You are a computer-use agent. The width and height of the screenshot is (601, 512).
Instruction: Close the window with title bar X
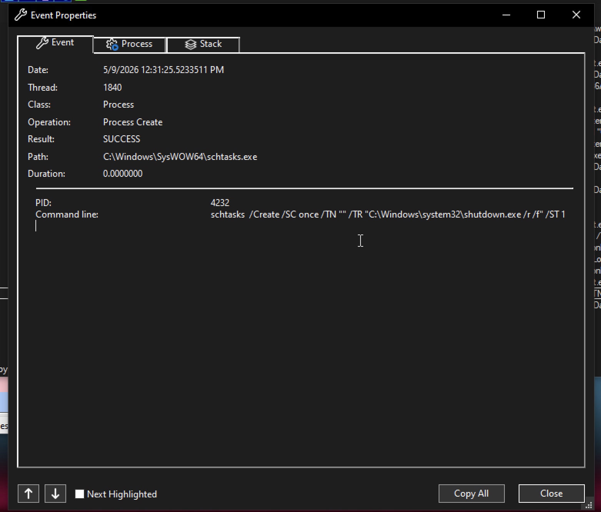click(x=576, y=15)
